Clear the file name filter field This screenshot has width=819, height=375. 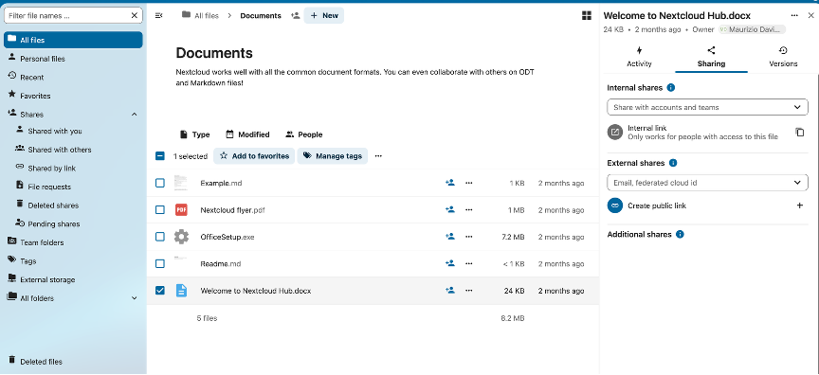point(135,16)
